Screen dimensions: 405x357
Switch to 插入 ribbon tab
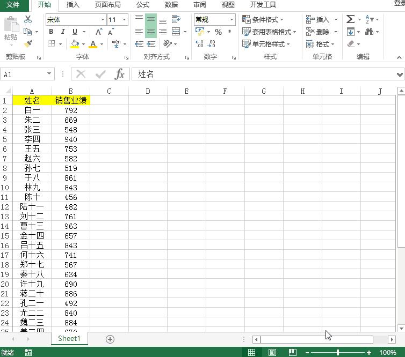(73, 5)
